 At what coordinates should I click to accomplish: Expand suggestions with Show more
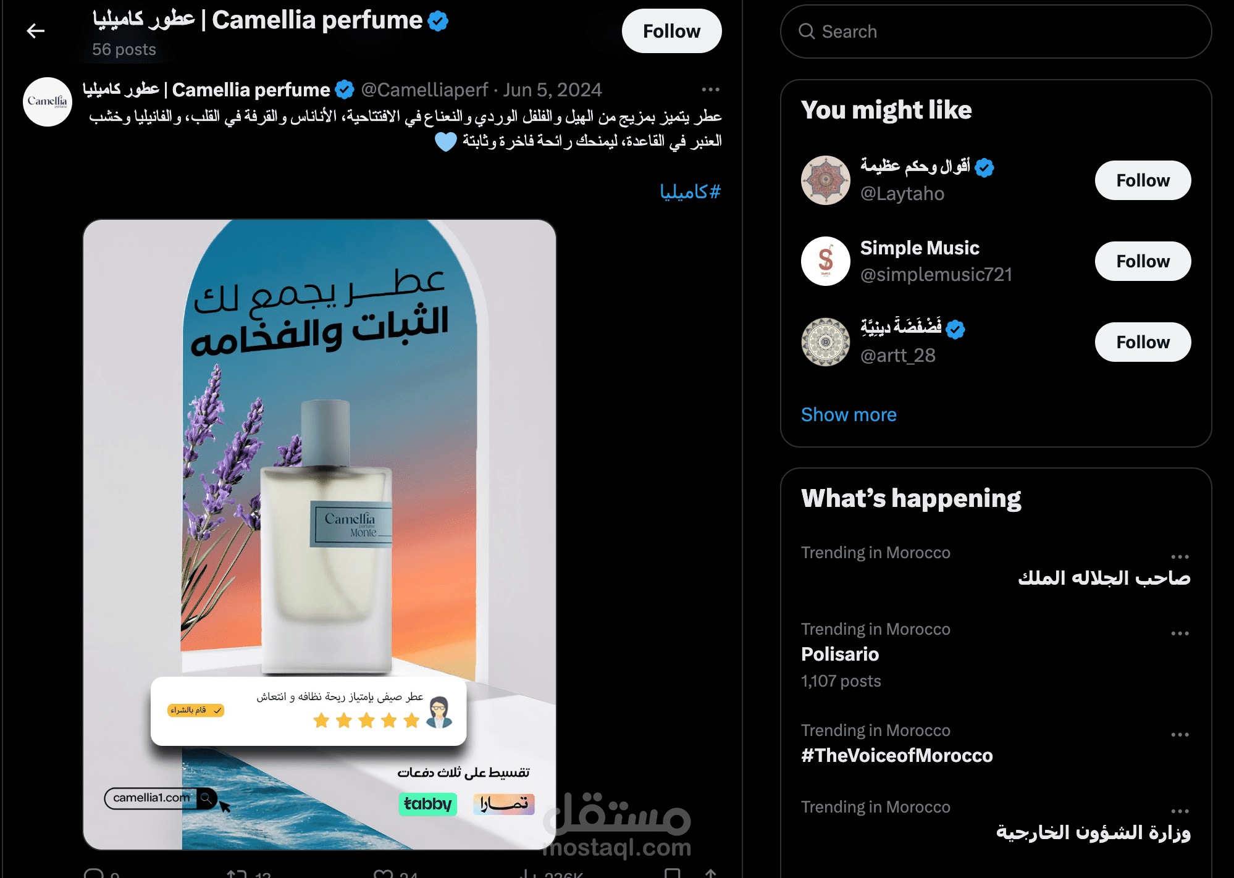(849, 414)
